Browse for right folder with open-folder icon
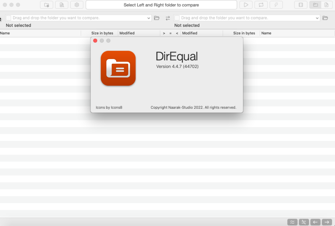The height and width of the screenshot is (226, 335). [325, 18]
